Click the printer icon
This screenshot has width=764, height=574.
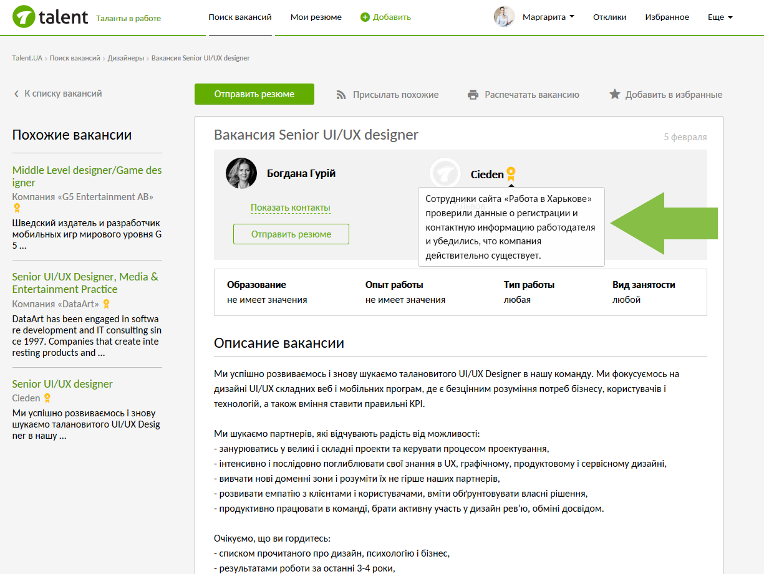[473, 95]
